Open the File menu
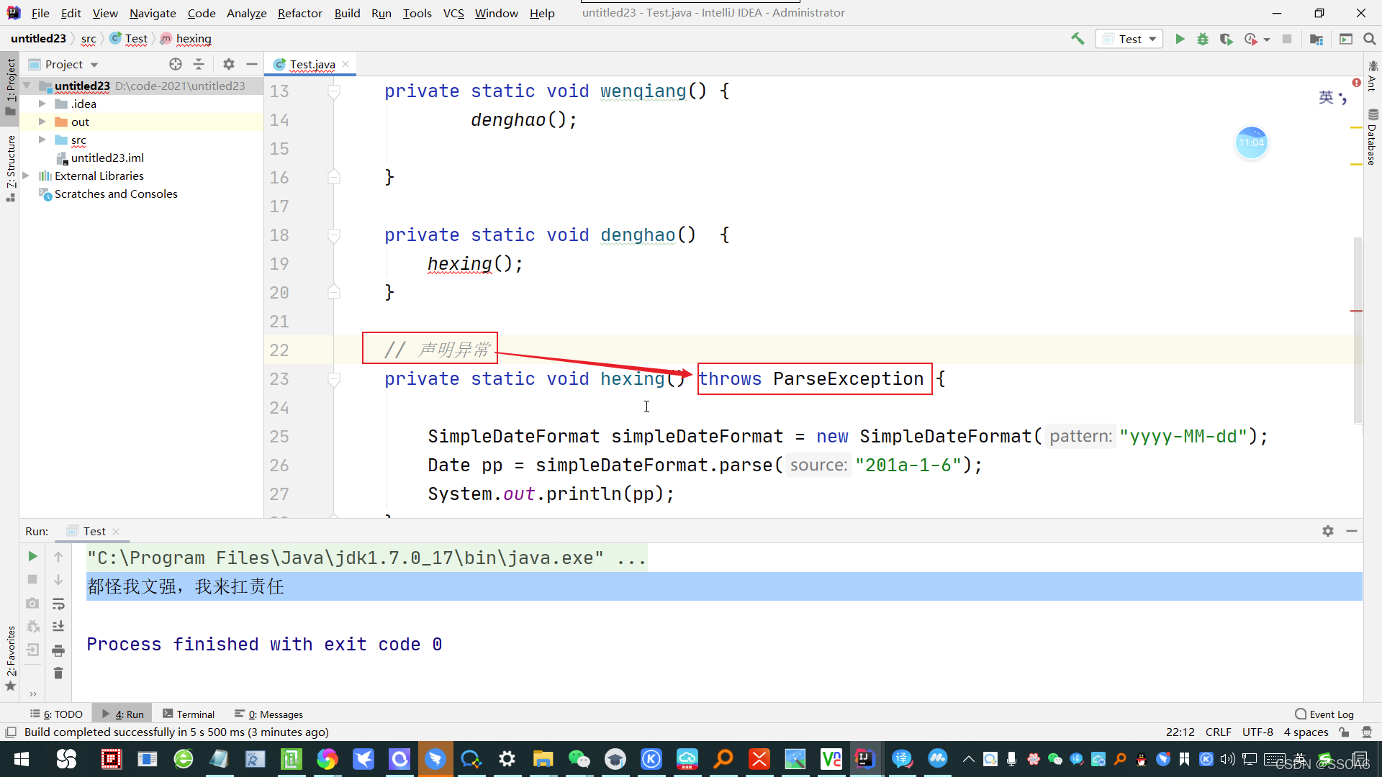Screen dimensions: 1382x777 (40, 13)
